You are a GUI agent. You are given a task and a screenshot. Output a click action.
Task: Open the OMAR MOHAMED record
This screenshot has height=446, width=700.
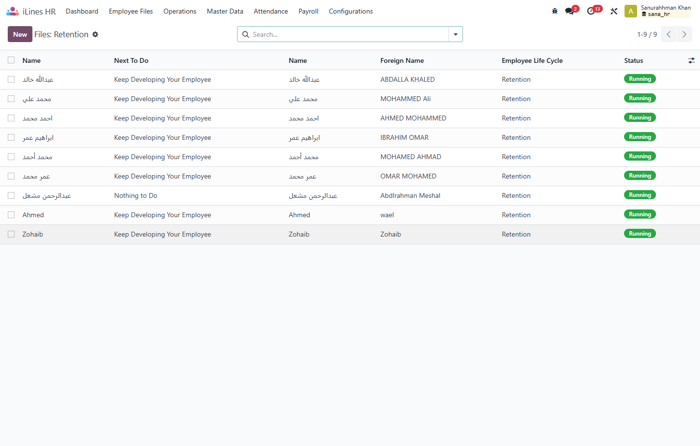[408, 176]
